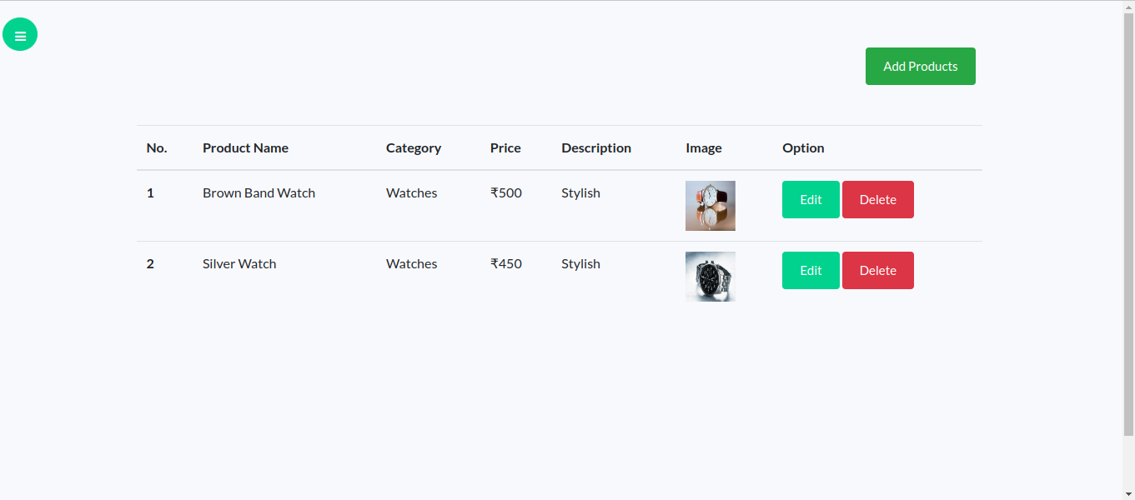This screenshot has width=1135, height=500.
Task: Select the Product Name column header
Action: pos(245,147)
